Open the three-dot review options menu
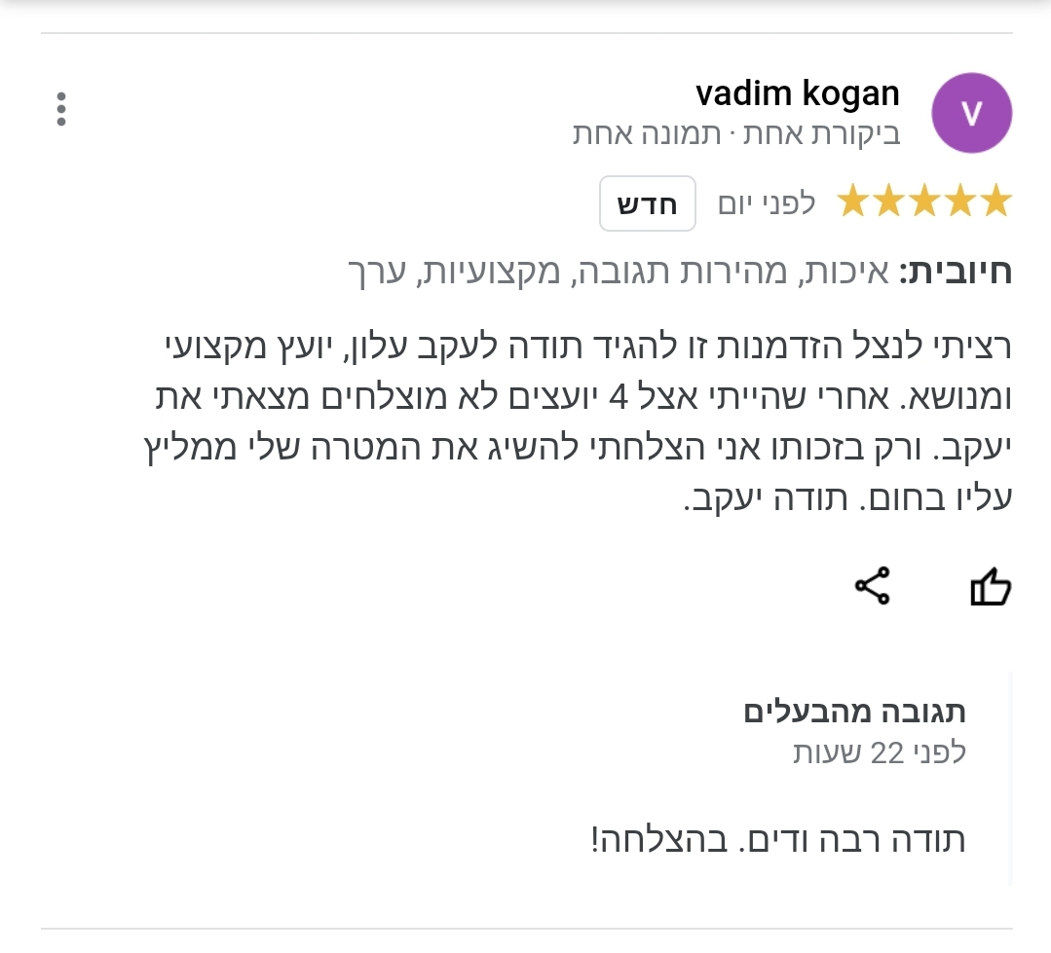Image resolution: width=1051 pixels, height=953 pixels. (x=61, y=109)
